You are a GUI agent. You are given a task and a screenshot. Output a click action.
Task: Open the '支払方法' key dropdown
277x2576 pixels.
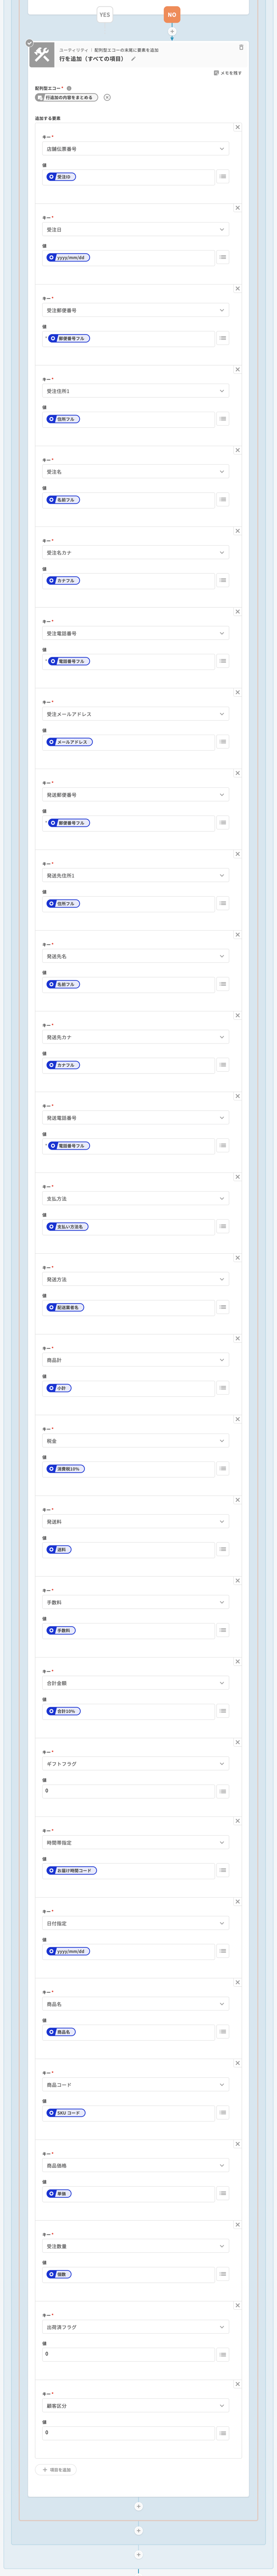pyautogui.click(x=136, y=1198)
